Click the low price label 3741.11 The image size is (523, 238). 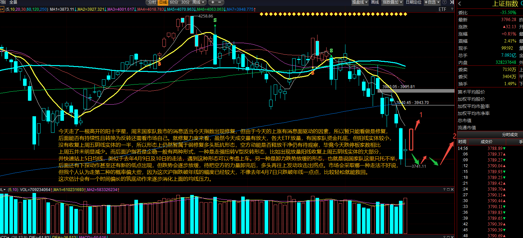419,166
